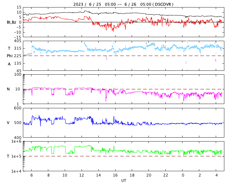Select the '-10' tick on Bt,Bz panel

(18, 32)
